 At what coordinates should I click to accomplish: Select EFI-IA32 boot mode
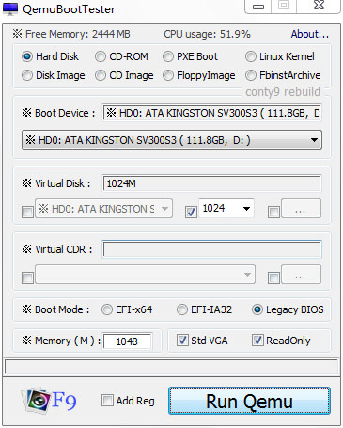point(182,309)
